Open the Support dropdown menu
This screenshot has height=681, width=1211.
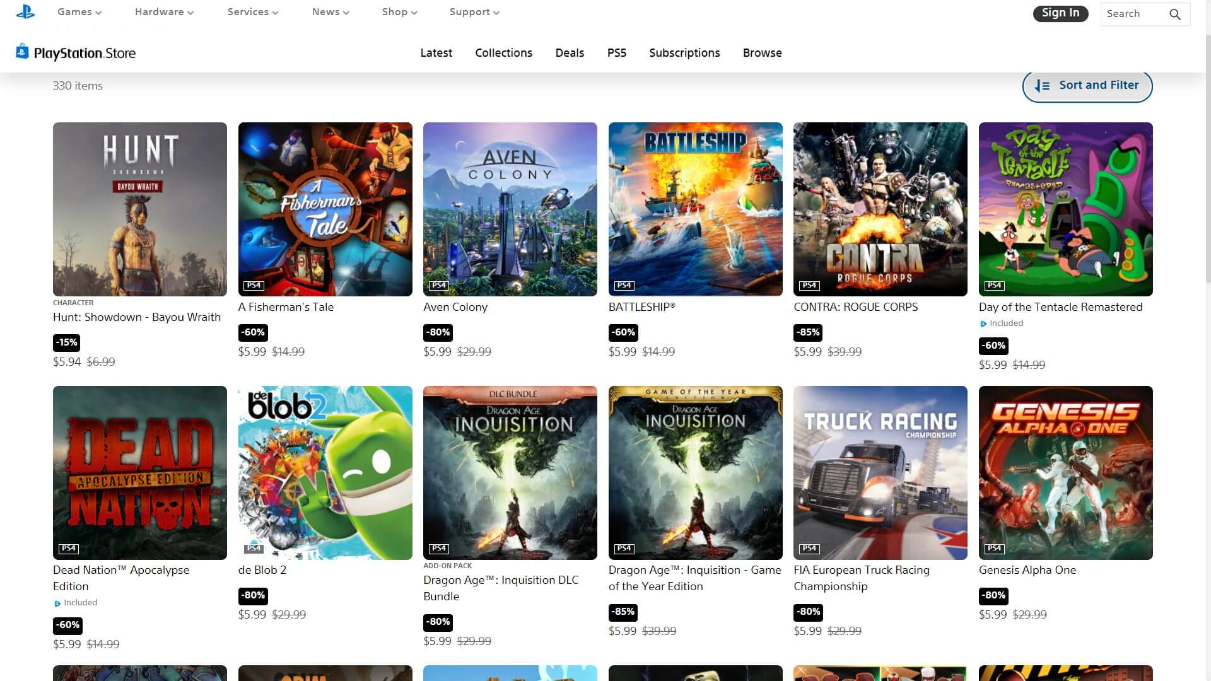pos(474,12)
